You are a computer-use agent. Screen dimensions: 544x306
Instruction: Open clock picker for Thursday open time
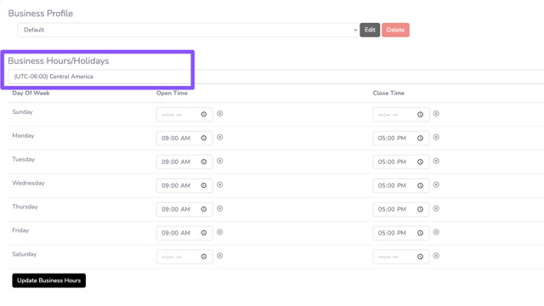point(204,209)
